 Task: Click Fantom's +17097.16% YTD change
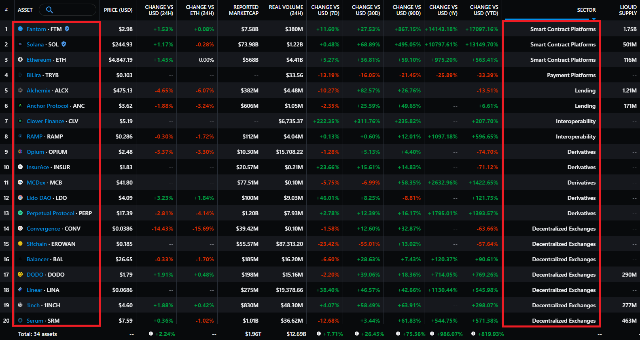click(482, 29)
